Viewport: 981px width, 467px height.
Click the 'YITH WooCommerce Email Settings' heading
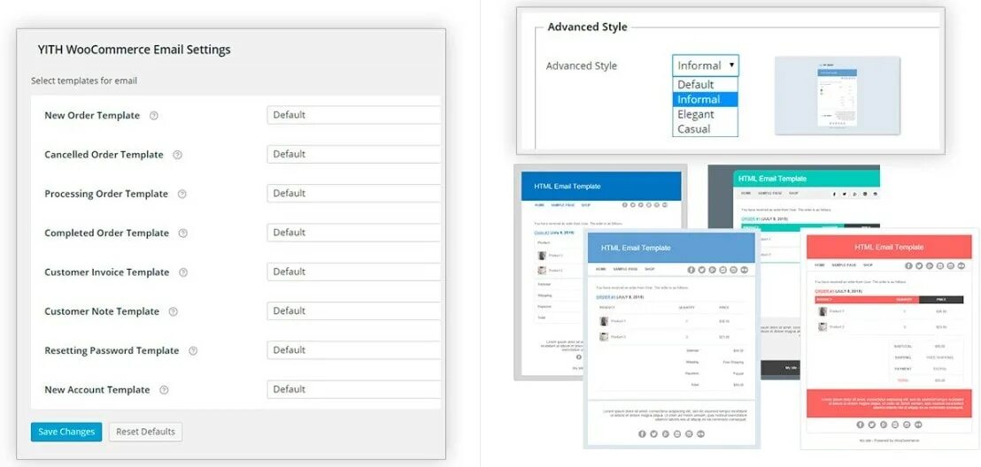point(134,50)
